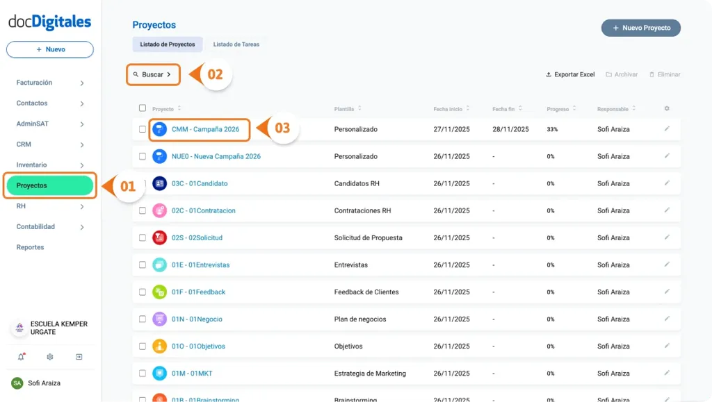This screenshot has width=712, height=402.
Task: Open settings with the gear icon in sidebar
Action: [x=49, y=356]
